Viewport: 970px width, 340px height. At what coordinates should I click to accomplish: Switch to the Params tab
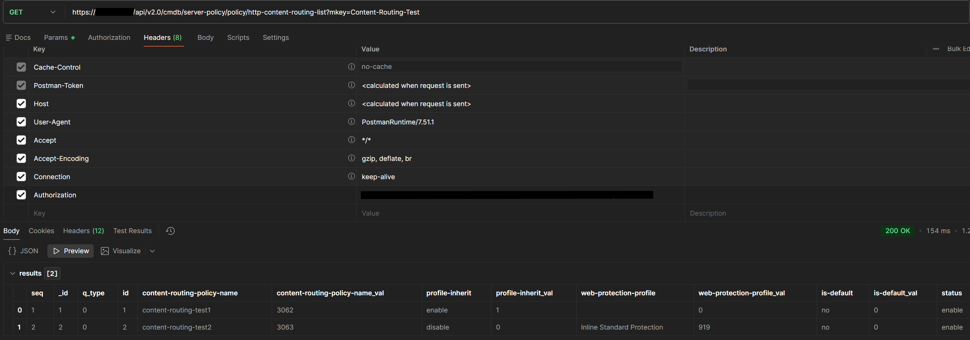click(x=59, y=38)
